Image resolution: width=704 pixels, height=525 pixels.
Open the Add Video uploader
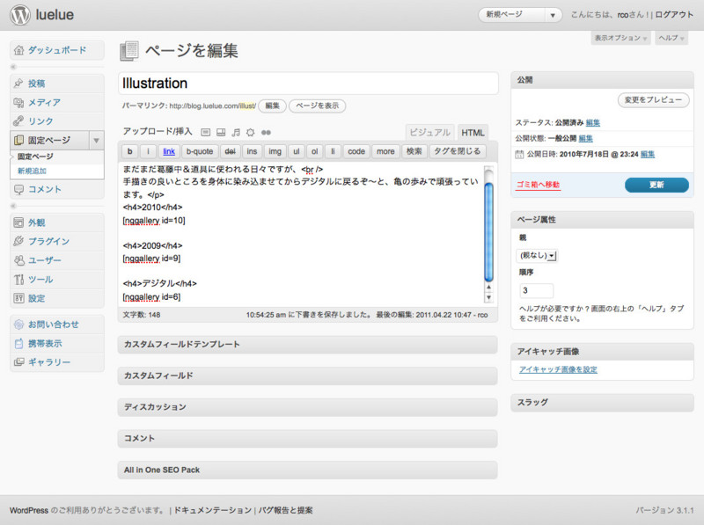(x=221, y=132)
